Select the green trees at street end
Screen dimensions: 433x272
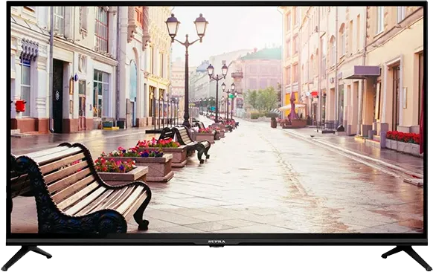261,100
